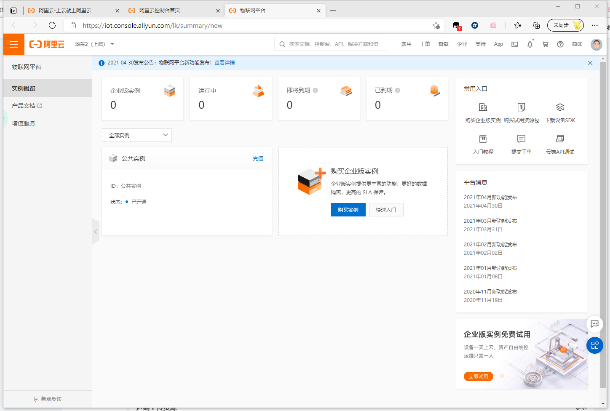Viewport: 610px width, 411px height.
Task: Click the 立即试用 button
Action: pos(478,376)
